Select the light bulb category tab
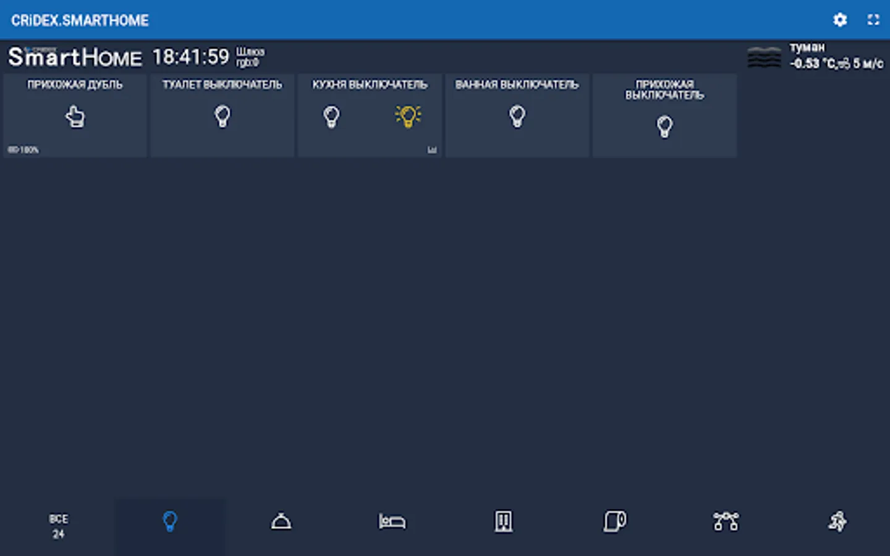 170,521
